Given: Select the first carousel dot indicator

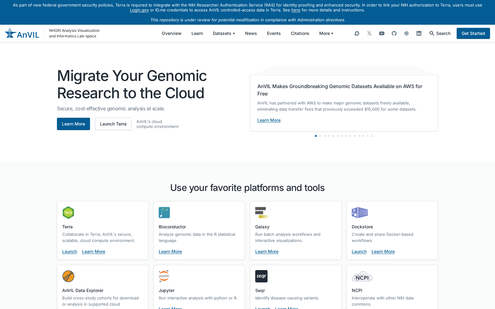Looking at the screenshot, I should click(316, 136).
